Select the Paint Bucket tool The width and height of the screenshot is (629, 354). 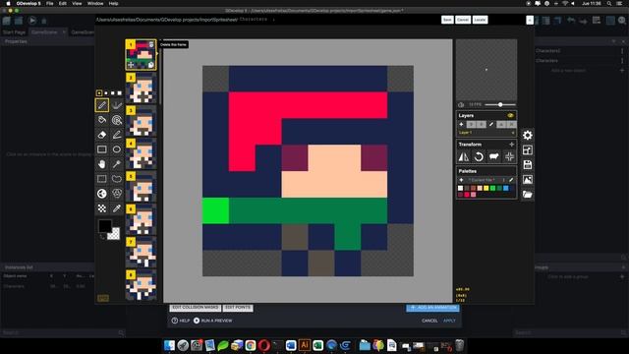[102, 120]
